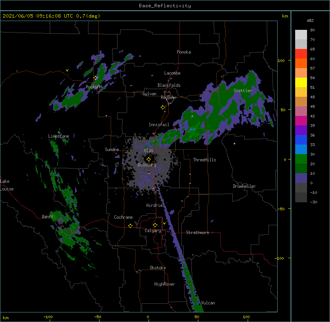Click the white caret marker near Ponoka
Image resolution: width=330 pixels, height=322 pixels.
point(140,56)
